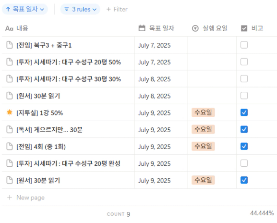Open the 내용 column header menu
This screenshot has height=223, width=277.
click(x=68, y=28)
